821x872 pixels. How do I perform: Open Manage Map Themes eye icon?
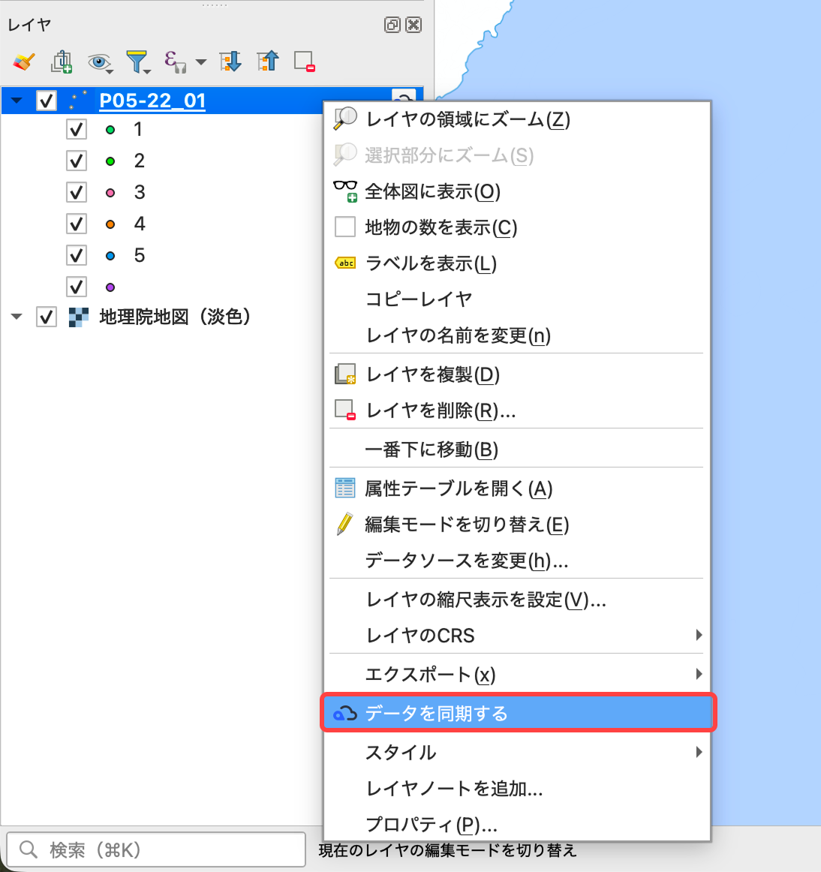pyautogui.click(x=98, y=62)
